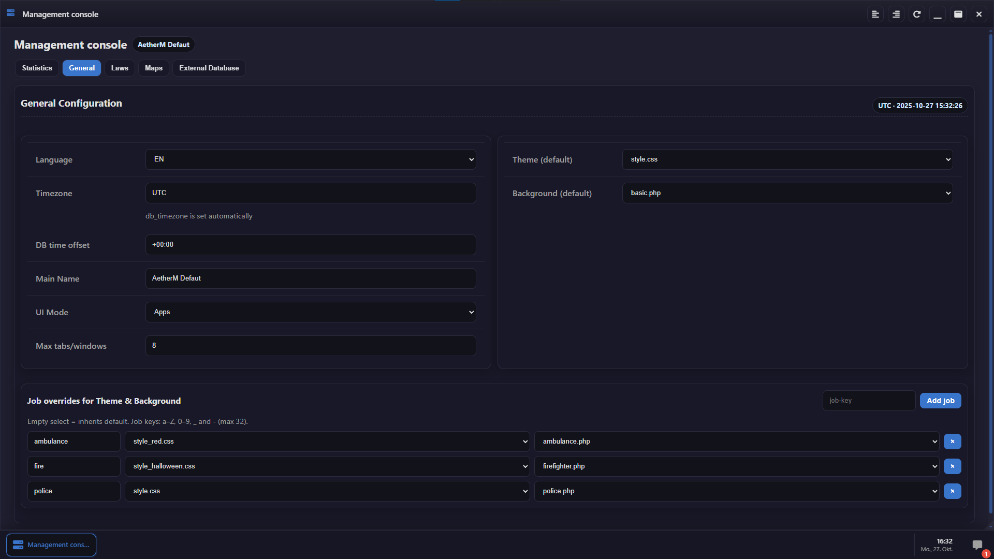
Task: Open ambulance theme style_red.css dropdown
Action: tap(327, 442)
